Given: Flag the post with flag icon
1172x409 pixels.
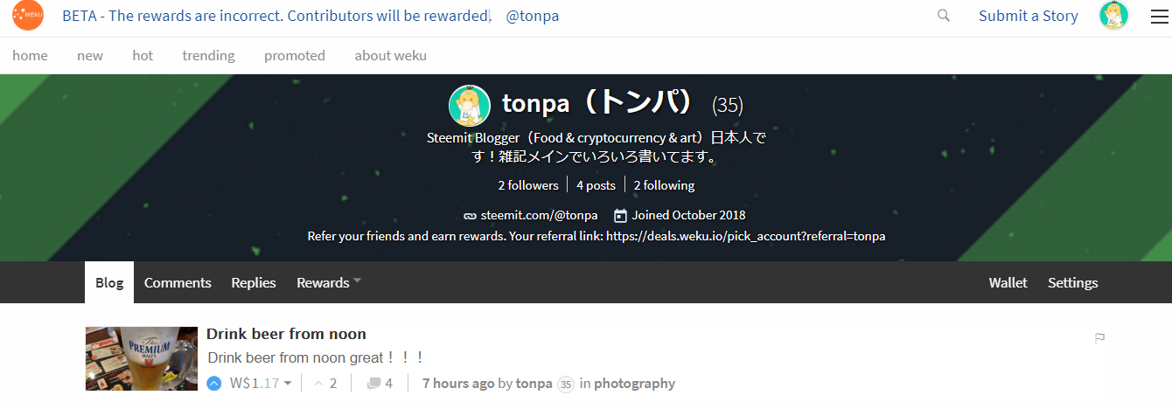Looking at the screenshot, I should click(x=1100, y=338).
